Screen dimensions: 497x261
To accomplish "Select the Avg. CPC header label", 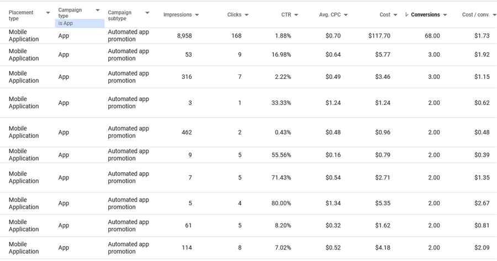I will coord(330,15).
